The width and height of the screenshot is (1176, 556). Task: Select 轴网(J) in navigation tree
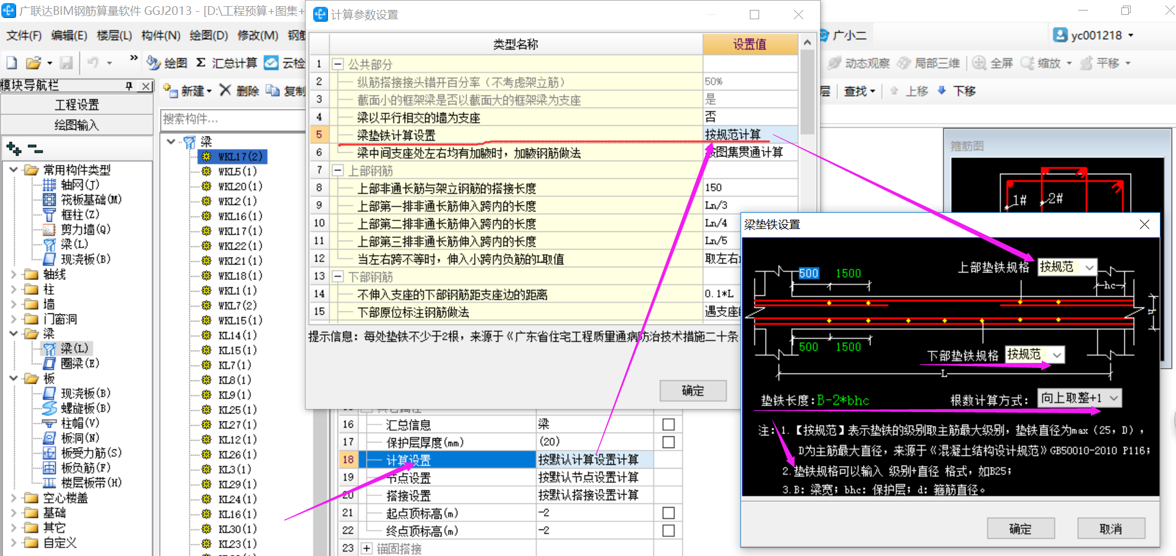tap(71, 185)
